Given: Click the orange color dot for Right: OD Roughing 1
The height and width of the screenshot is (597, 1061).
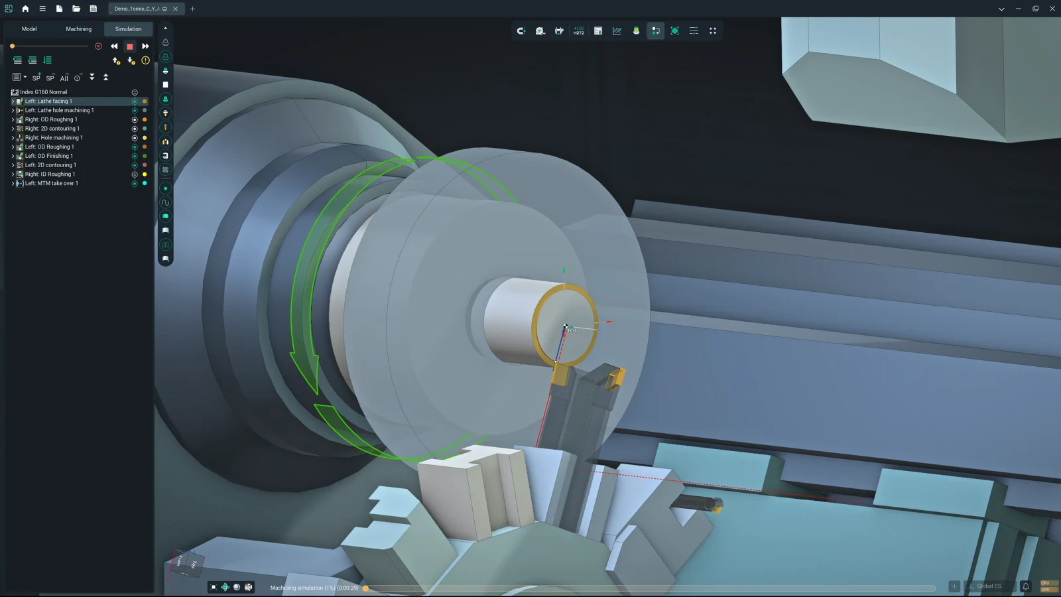Looking at the screenshot, I should pos(145,119).
